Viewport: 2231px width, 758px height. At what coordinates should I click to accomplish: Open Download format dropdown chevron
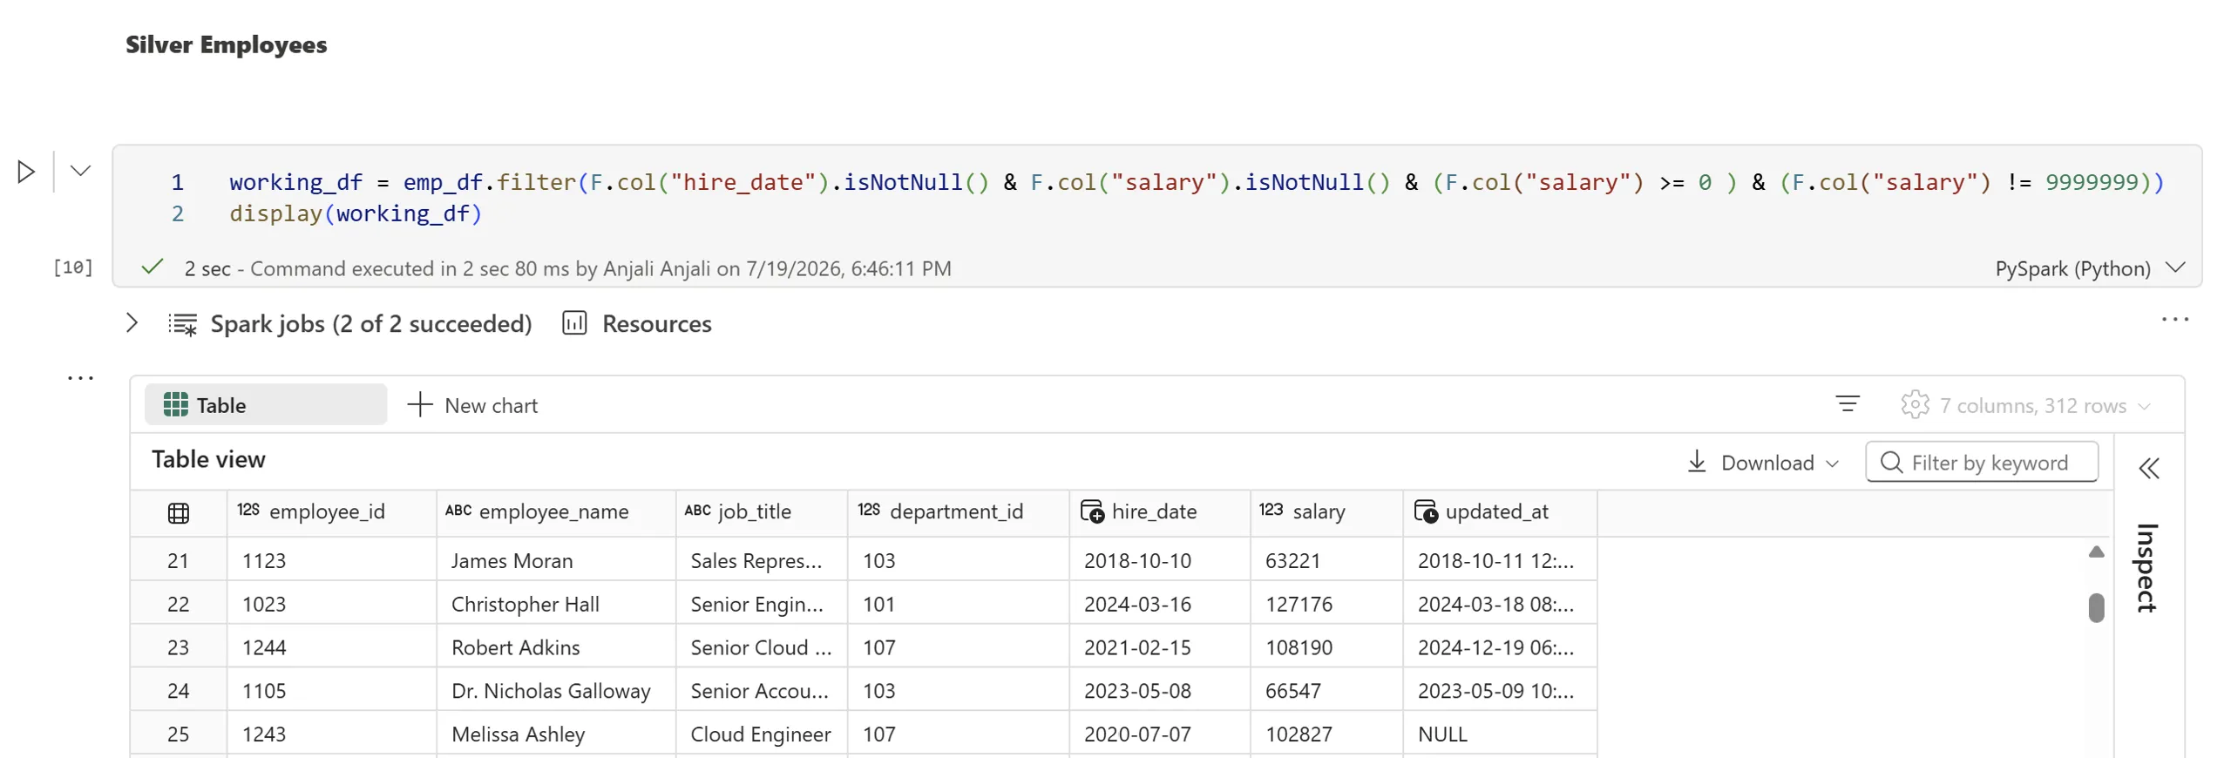pyautogui.click(x=1832, y=464)
